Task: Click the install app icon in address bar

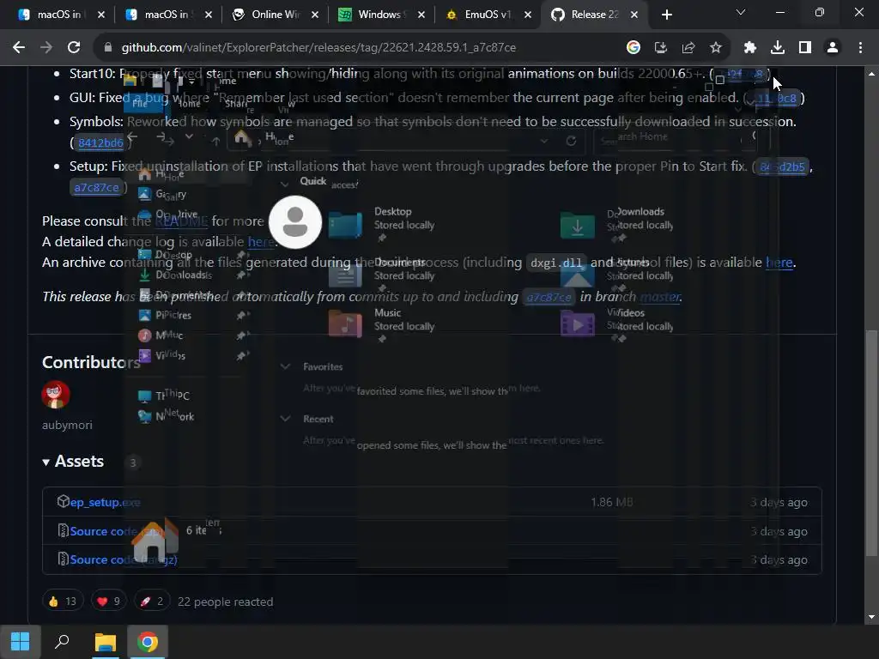Action: pos(661,48)
